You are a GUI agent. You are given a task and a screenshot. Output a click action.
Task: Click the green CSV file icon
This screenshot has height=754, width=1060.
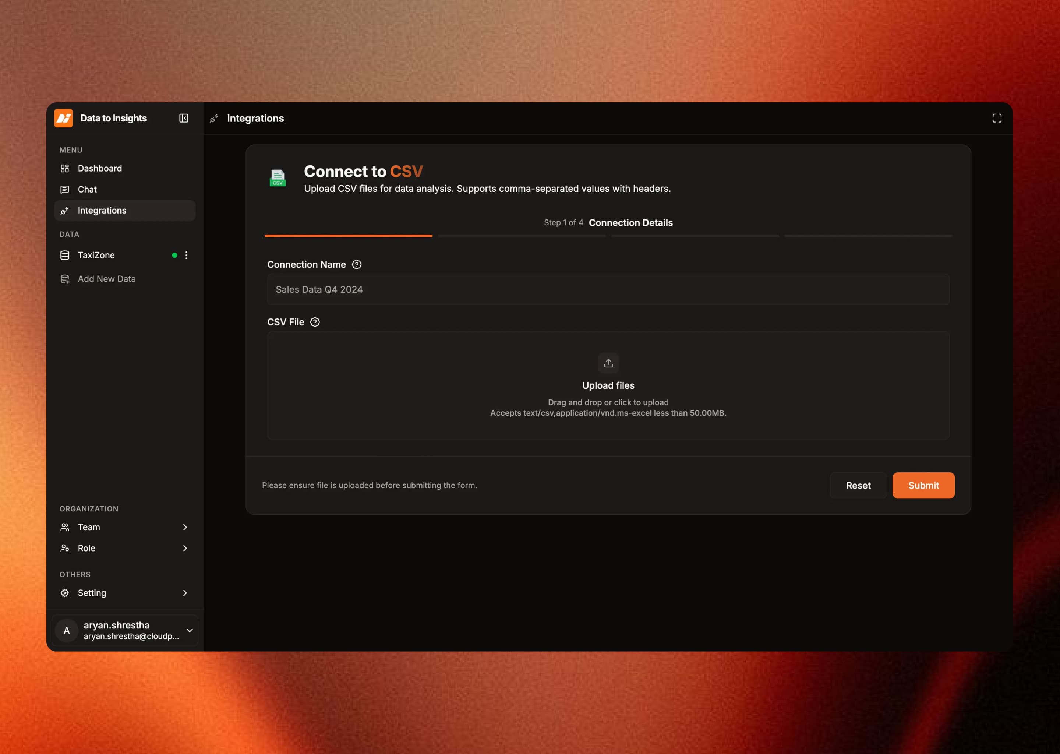(278, 178)
